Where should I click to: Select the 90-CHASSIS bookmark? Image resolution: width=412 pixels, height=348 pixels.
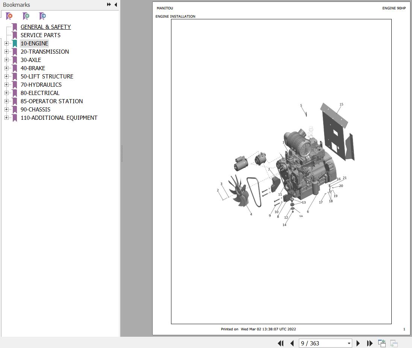tap(35, 109)
